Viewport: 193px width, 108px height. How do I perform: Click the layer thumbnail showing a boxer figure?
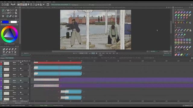pos(6,87)
